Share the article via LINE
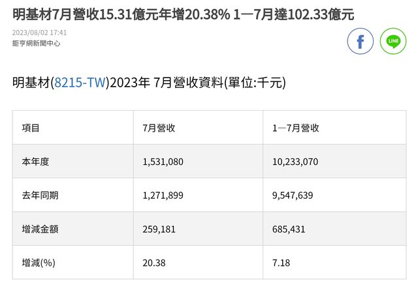This screenshot has width=418, height=288. click(393, 41)
